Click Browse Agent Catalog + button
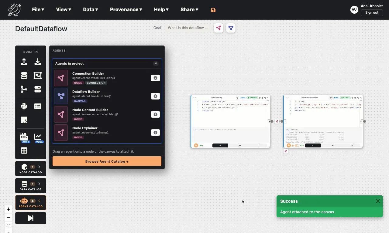 (107, 161)
